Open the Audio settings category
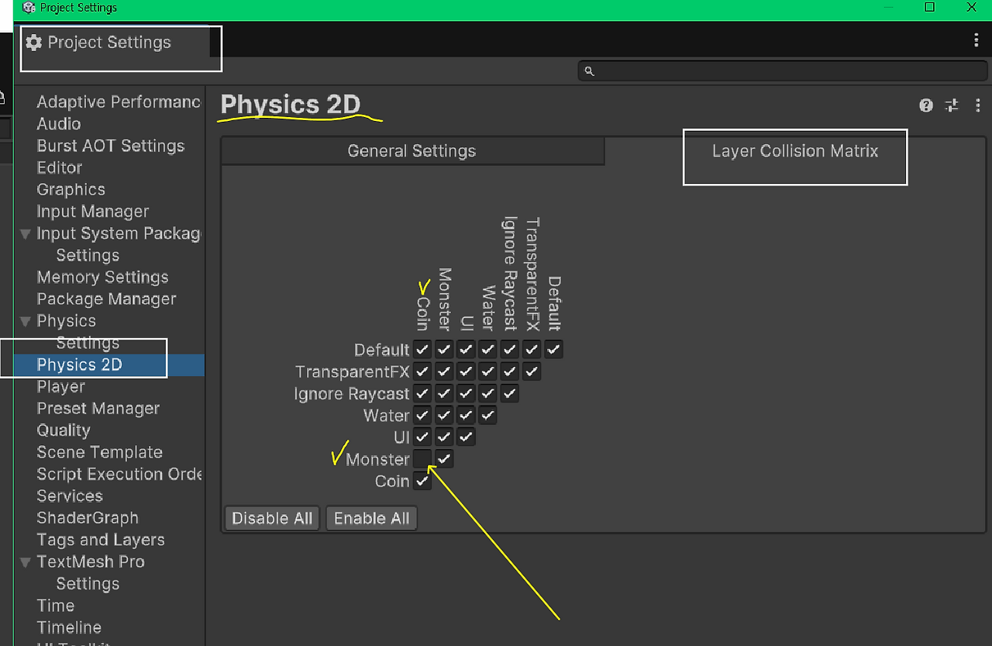 (59, 124)
